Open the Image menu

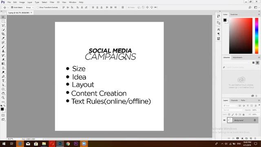(x=22, y=2)
